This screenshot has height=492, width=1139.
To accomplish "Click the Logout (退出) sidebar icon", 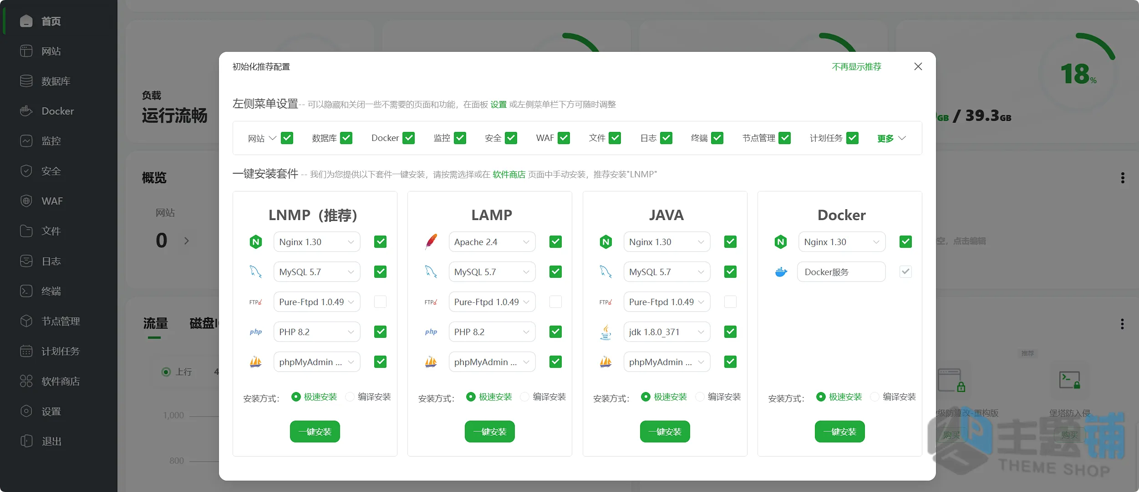I will pyautogui.click(x=26, y=441).
